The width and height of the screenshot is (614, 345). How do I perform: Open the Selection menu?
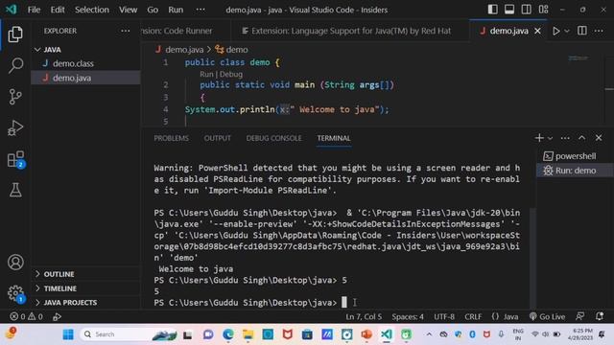92,10
